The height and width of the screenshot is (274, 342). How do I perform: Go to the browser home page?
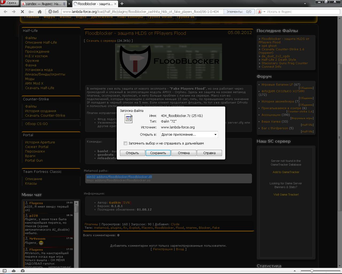click(x=40, y=12)
